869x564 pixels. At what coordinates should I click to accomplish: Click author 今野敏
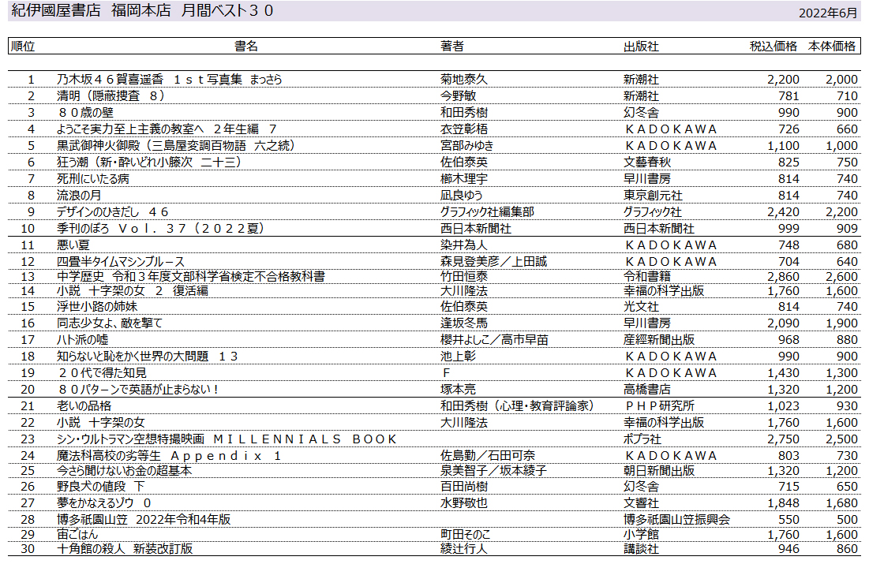(x=458, y=96)
